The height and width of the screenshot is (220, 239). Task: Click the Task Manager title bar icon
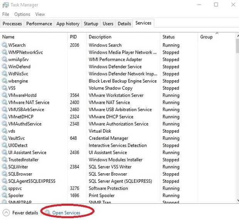(5, 5)
